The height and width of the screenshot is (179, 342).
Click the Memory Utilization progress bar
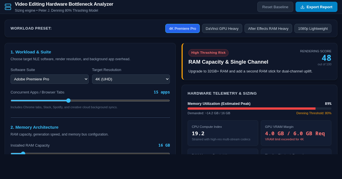(259, 109)
